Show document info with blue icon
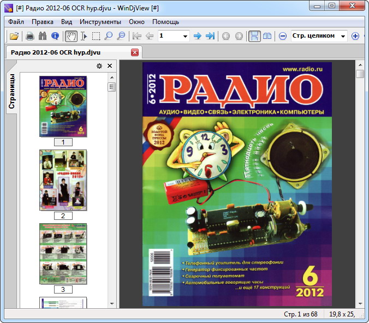The width and height of the screenshot is (369, 323). pyautogui.click(x=55, y=36)
